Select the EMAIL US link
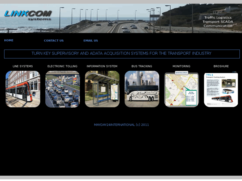 pos(91,41)
